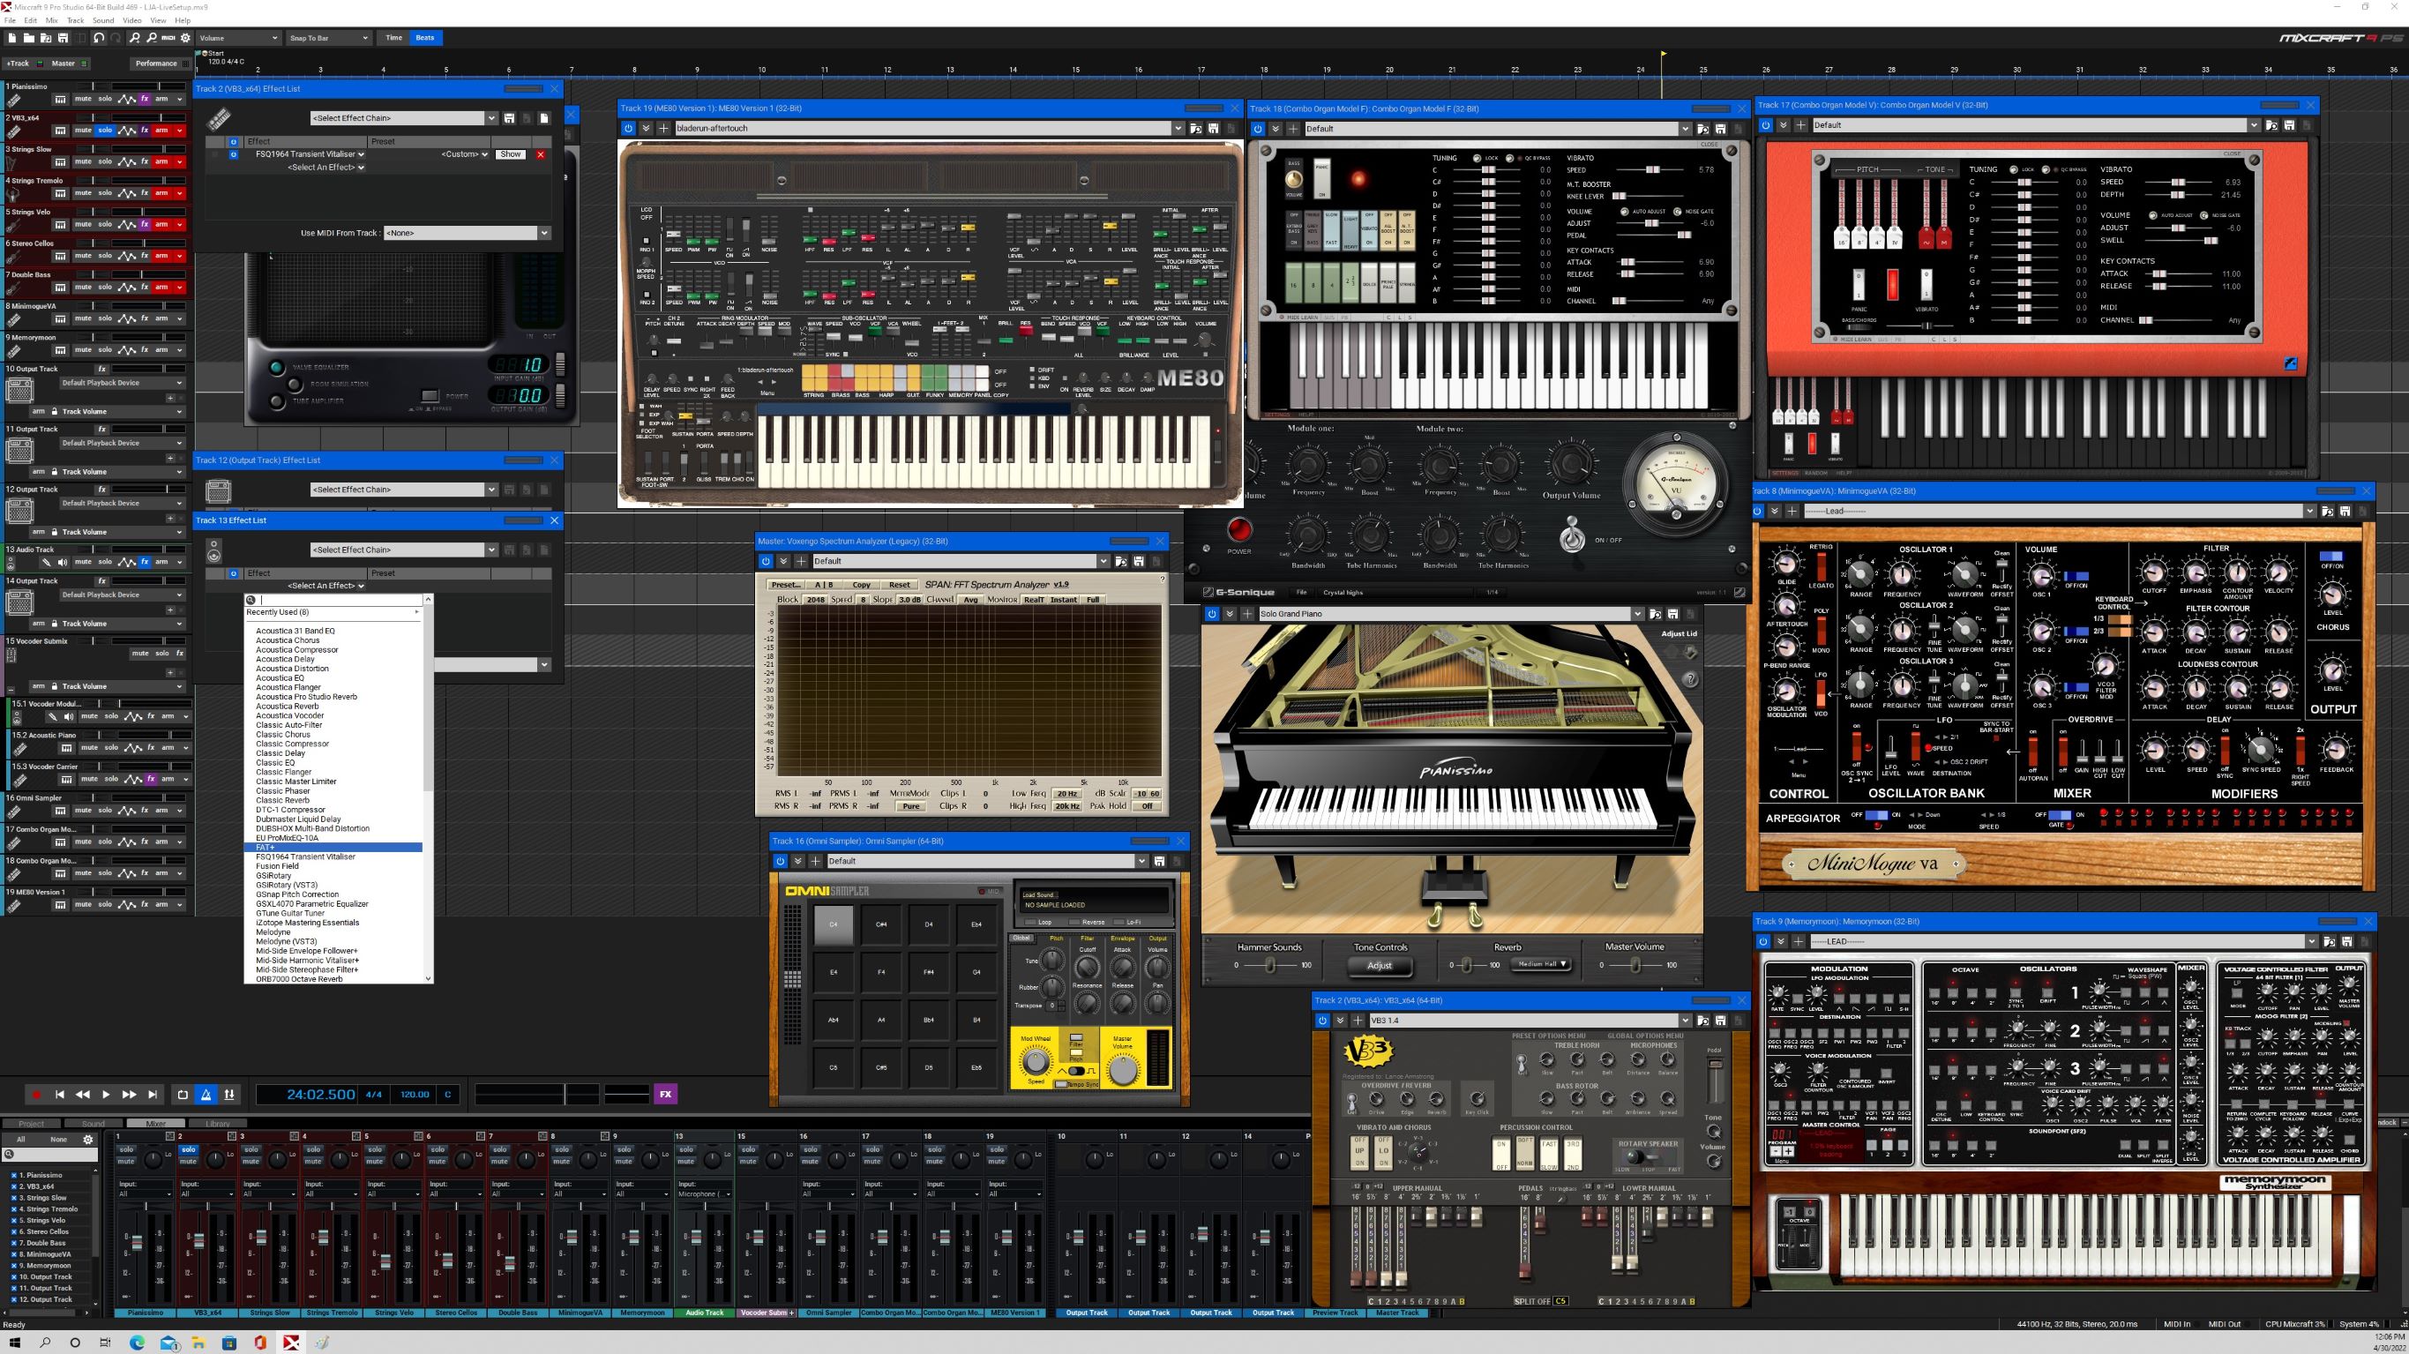Open the MIDI settings toolbar icon
This screenshot has height=1354, width=2409.
pyautogui.click(x=168, y=37)
